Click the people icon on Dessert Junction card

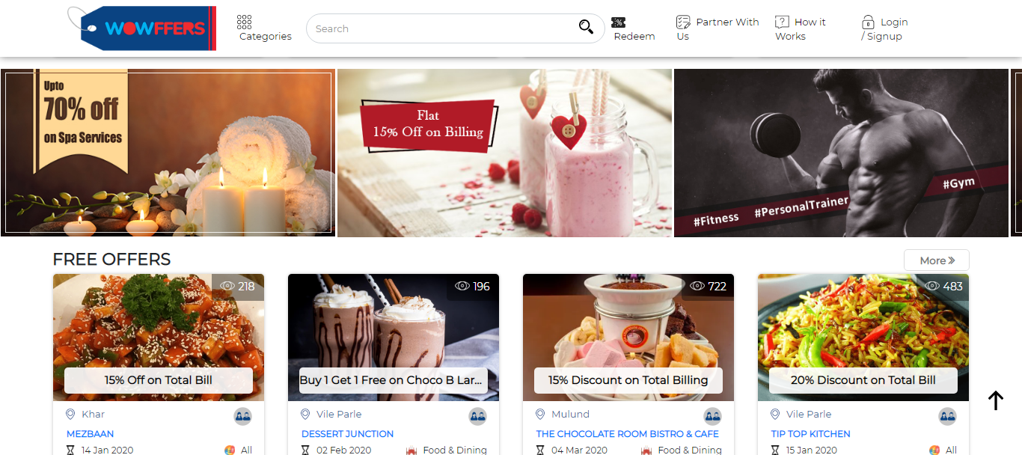(478, 417)
